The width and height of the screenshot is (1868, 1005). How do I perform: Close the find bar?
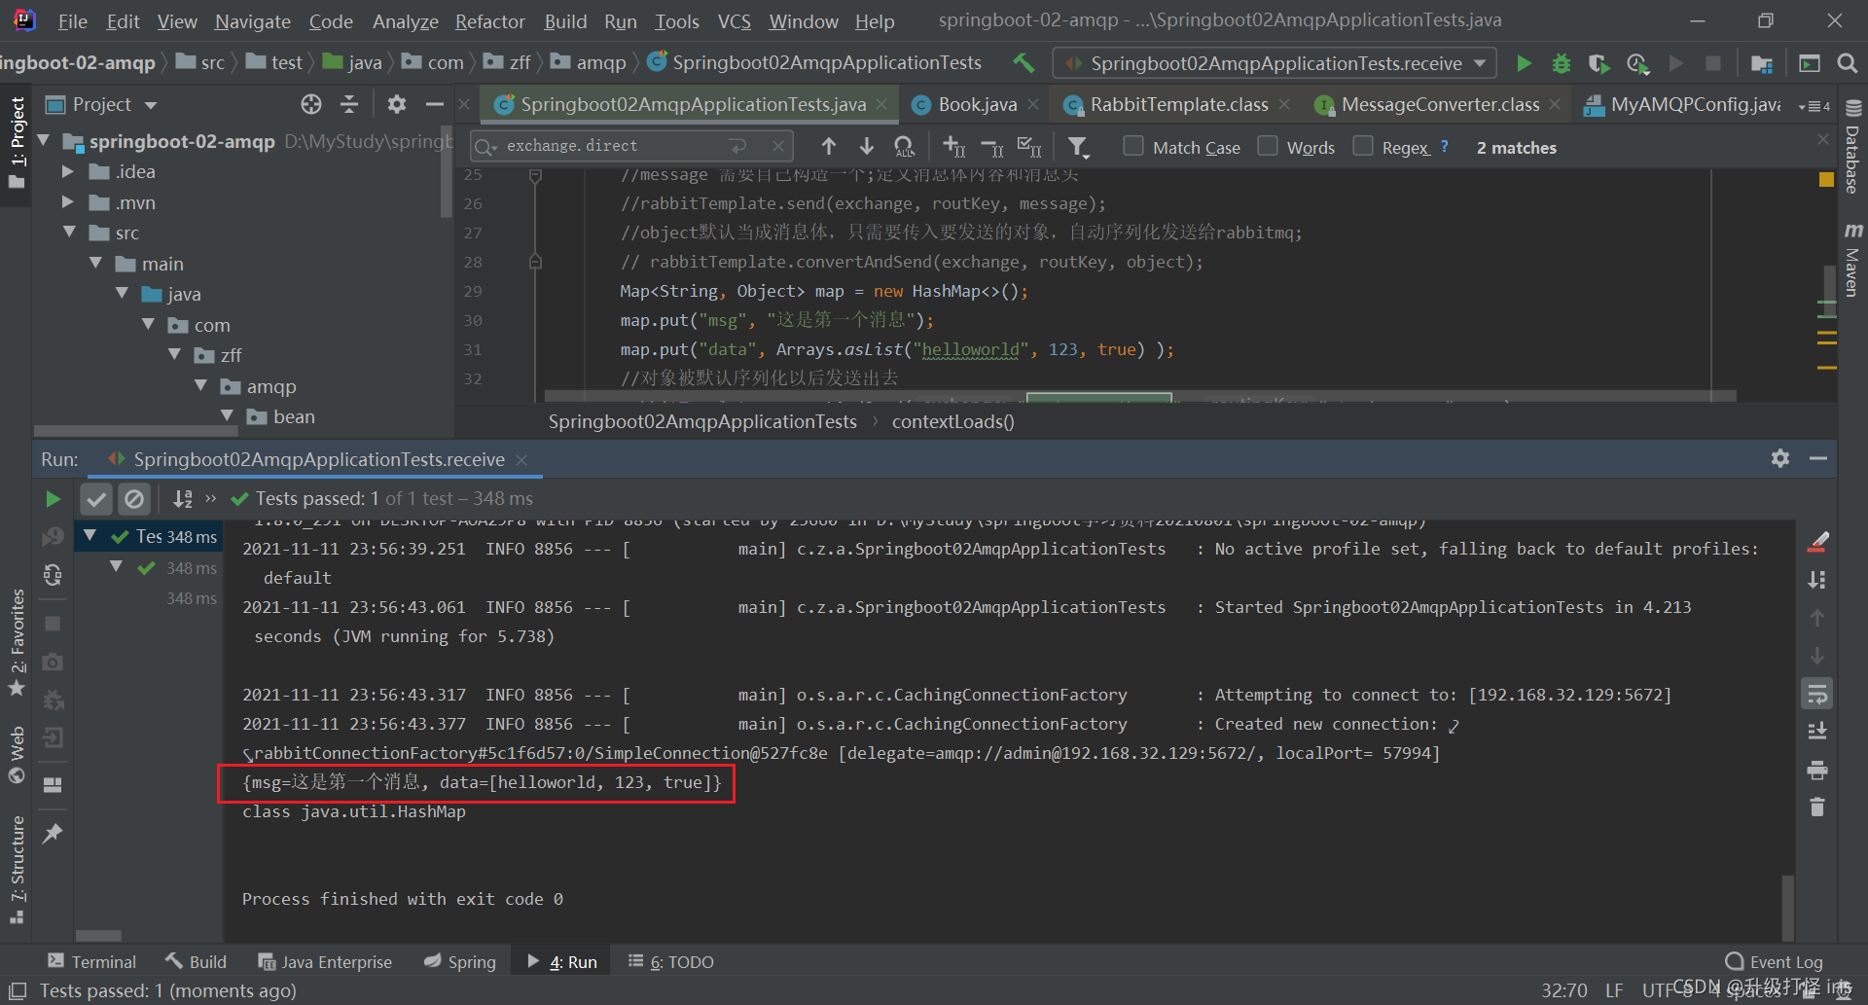1822,140
